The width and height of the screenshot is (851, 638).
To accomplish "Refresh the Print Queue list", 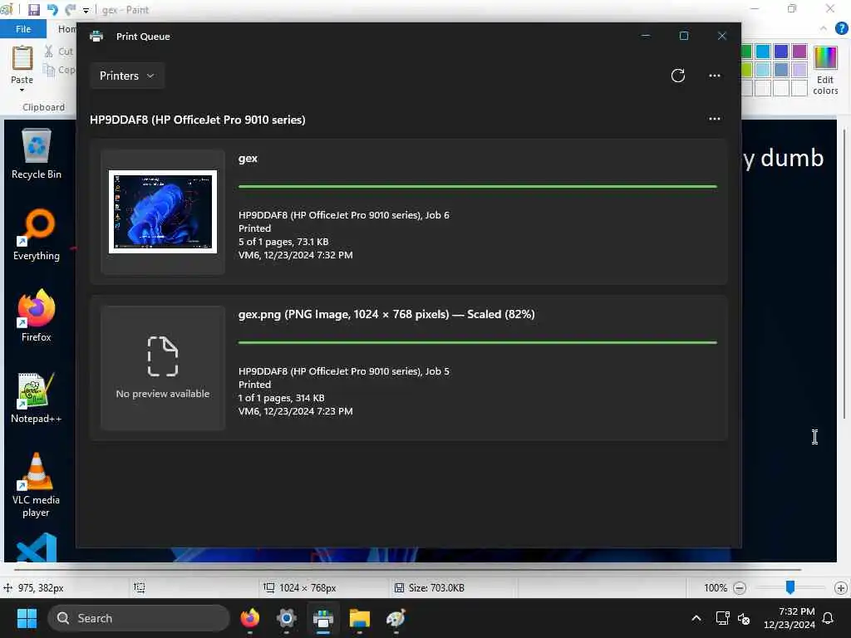I will [x=678, y=76].
